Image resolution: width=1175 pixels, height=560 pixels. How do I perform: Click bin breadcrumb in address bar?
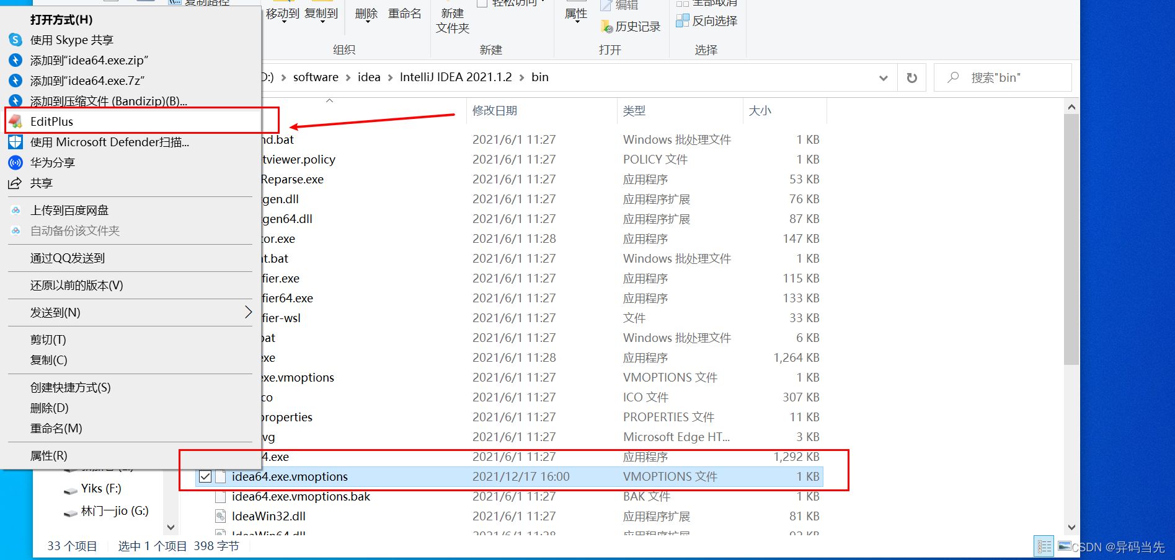click(540, 77)
